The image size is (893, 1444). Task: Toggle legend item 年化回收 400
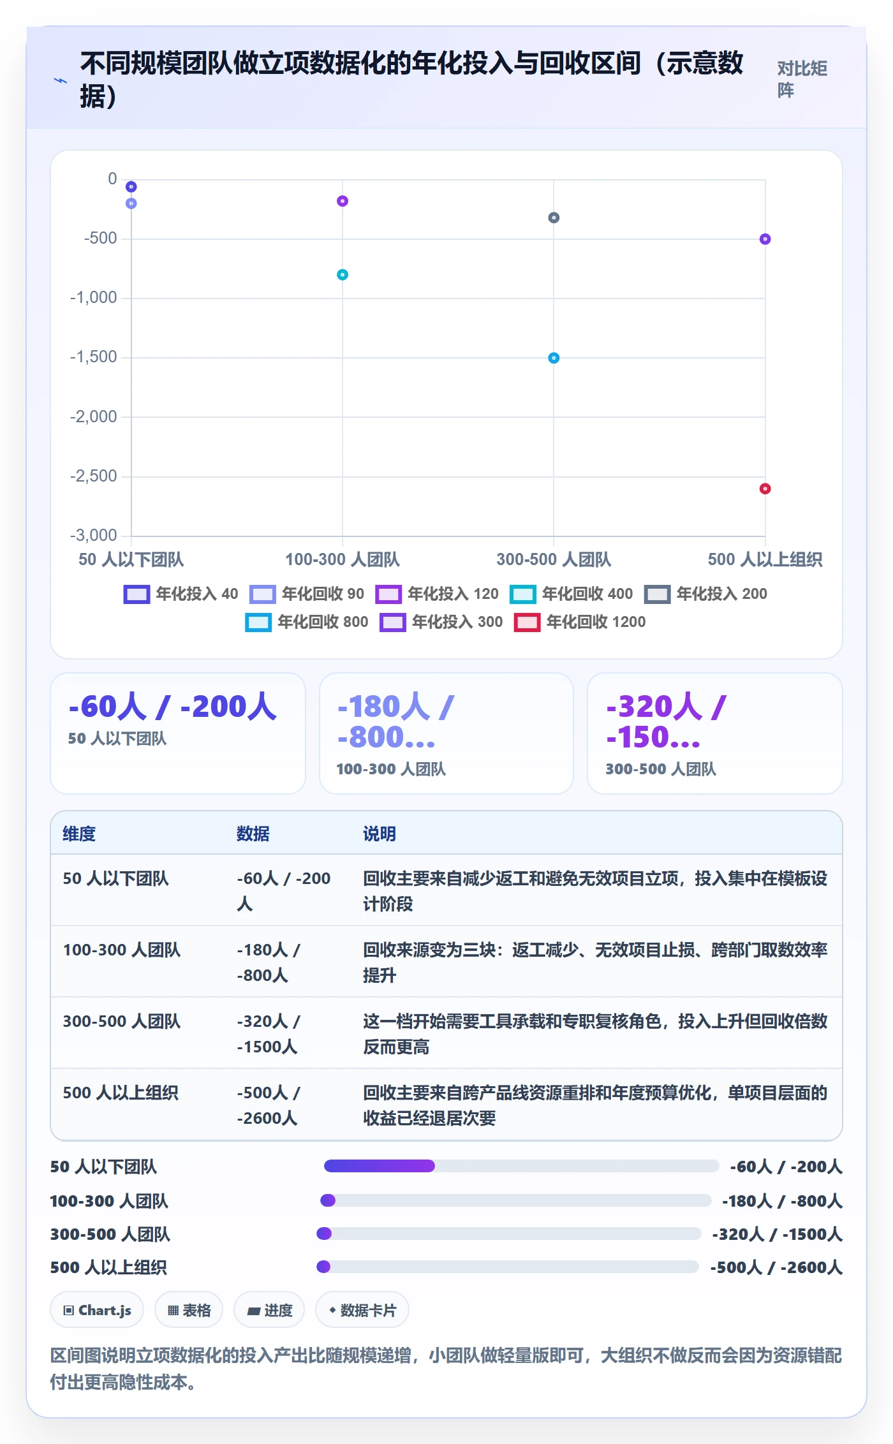(x=572, y=594)
